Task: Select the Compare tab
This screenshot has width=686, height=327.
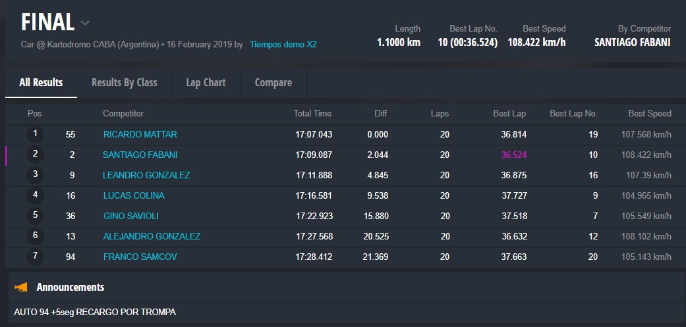Action: [x=273, y=82]
